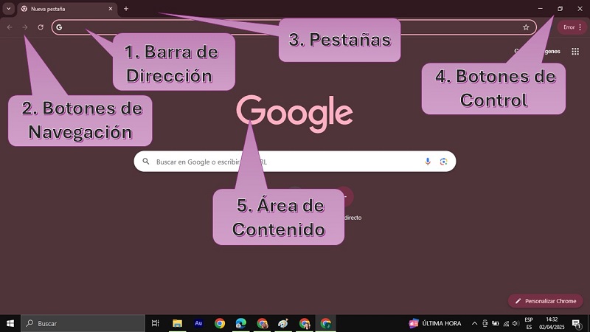
Task: Open the Google apps grid
Action: (x=575, y=51)
